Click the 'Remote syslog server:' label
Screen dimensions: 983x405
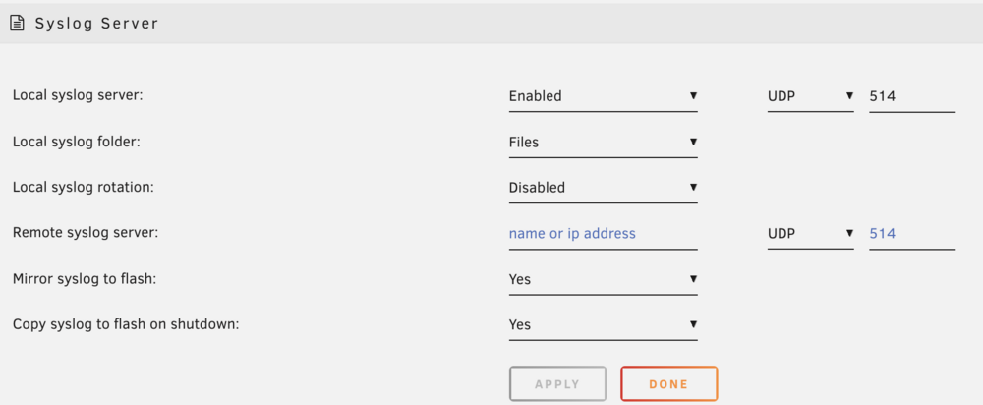(x=86, y=233)
